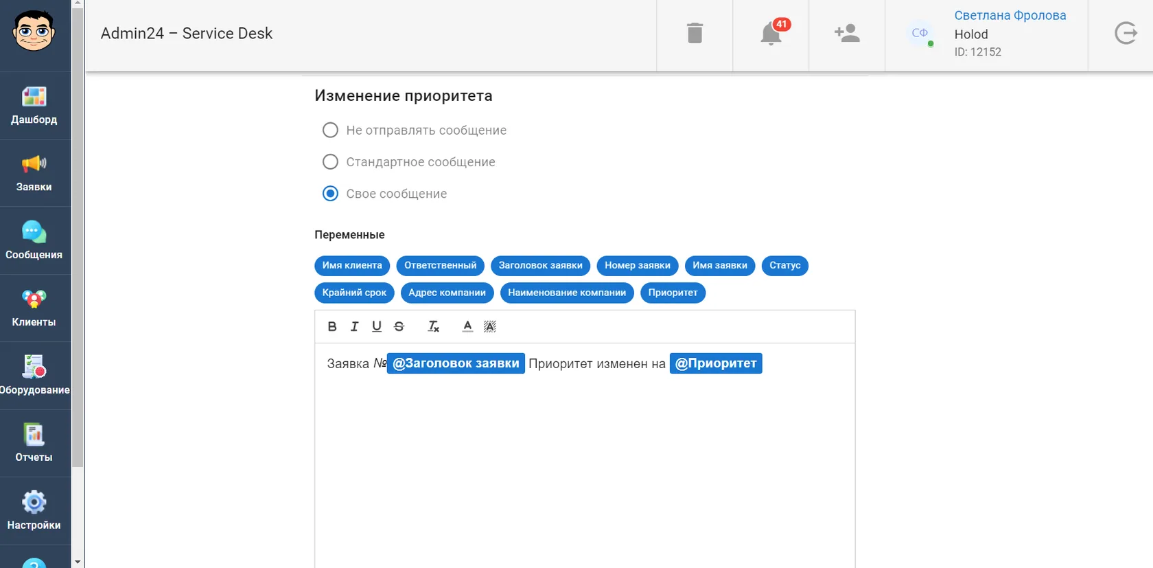Open Настройки in sidebar
The height and width of the screenshot is (568, 1153).
click(34, 511)
